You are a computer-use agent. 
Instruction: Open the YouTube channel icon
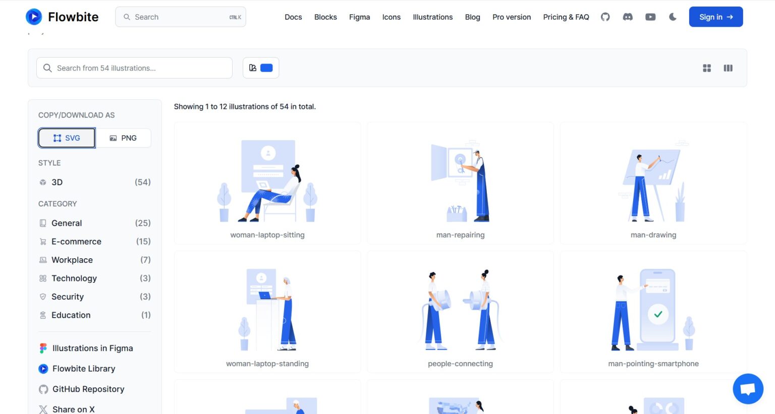coord(650,17)
